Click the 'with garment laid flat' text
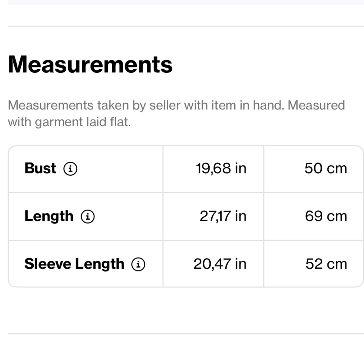 pyautogui.click(x=69, y=122)
